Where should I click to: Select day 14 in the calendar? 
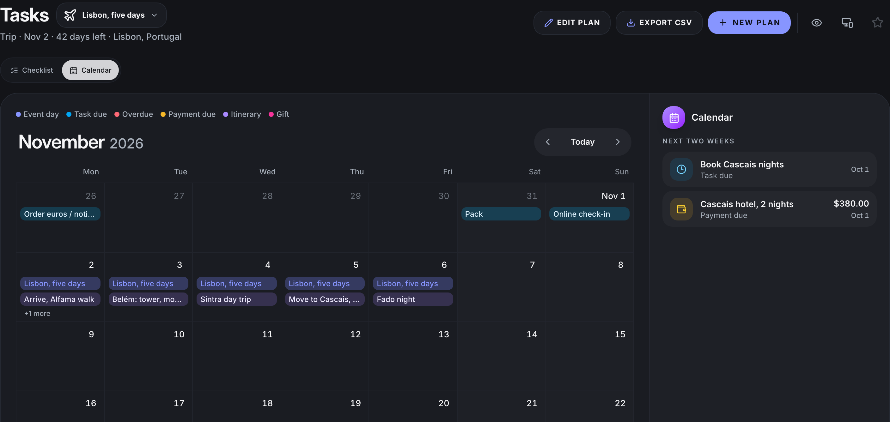[x=501, y=356]
